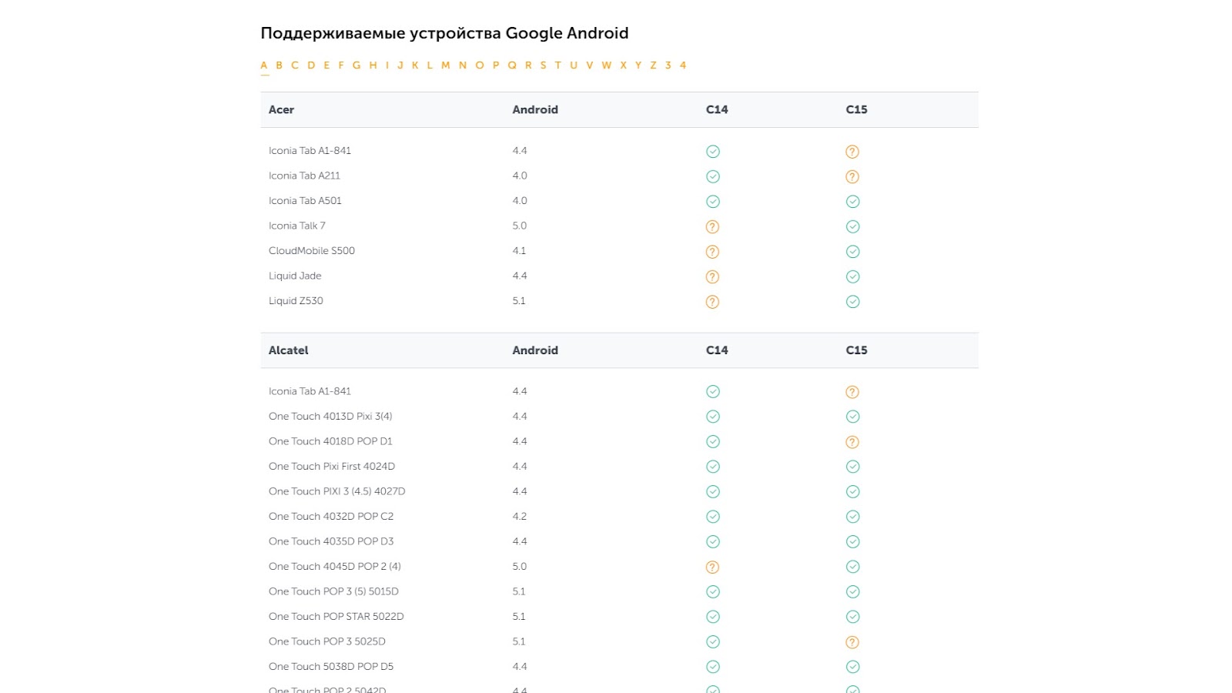1232x693 pixels.
Task: Click C15 check icon for Liquid Jade
Action: [852, 276]
